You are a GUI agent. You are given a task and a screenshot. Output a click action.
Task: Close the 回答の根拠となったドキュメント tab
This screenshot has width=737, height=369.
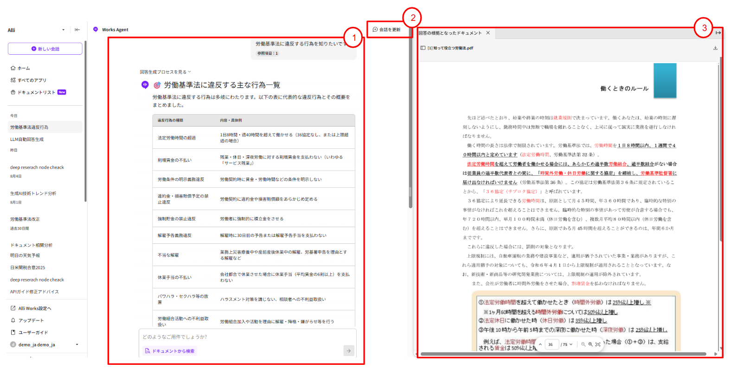pyautogui.click(x=488, y=33)
